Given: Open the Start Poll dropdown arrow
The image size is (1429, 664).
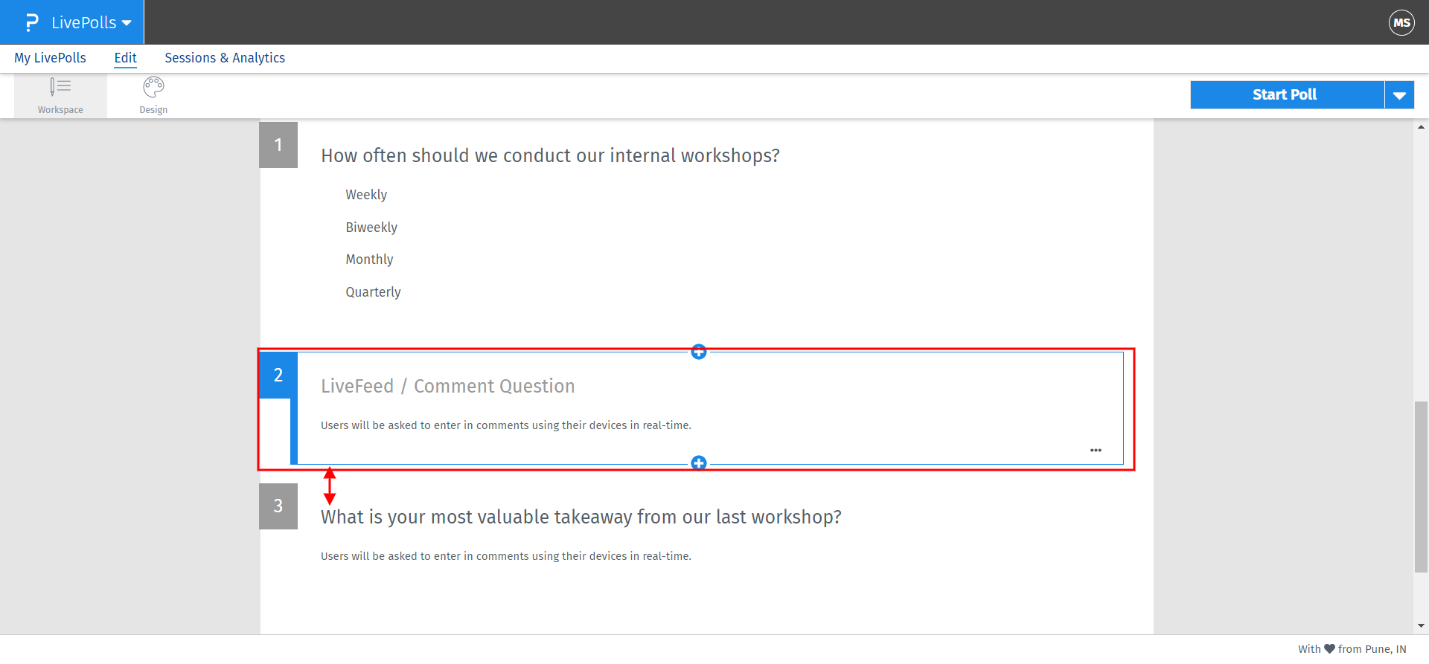Looking at the screenshot, I should click(1400, 94).
